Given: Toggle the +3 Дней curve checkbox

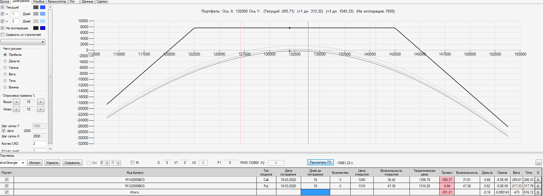Looking at the screenshot, I should [3, 21].
